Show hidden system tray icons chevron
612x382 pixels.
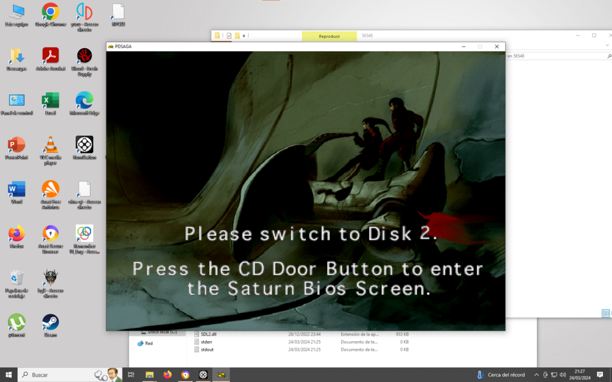click(537, 375)
